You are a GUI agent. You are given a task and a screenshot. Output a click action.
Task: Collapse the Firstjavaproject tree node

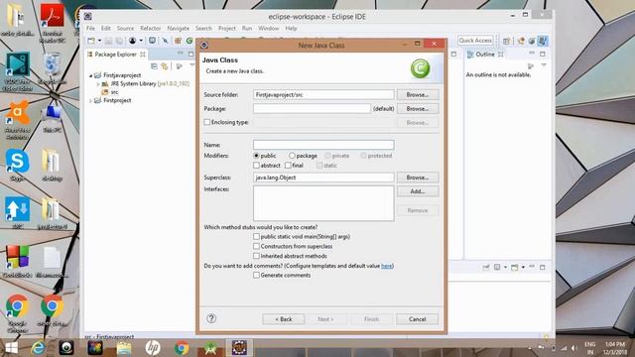click(90, 75)
